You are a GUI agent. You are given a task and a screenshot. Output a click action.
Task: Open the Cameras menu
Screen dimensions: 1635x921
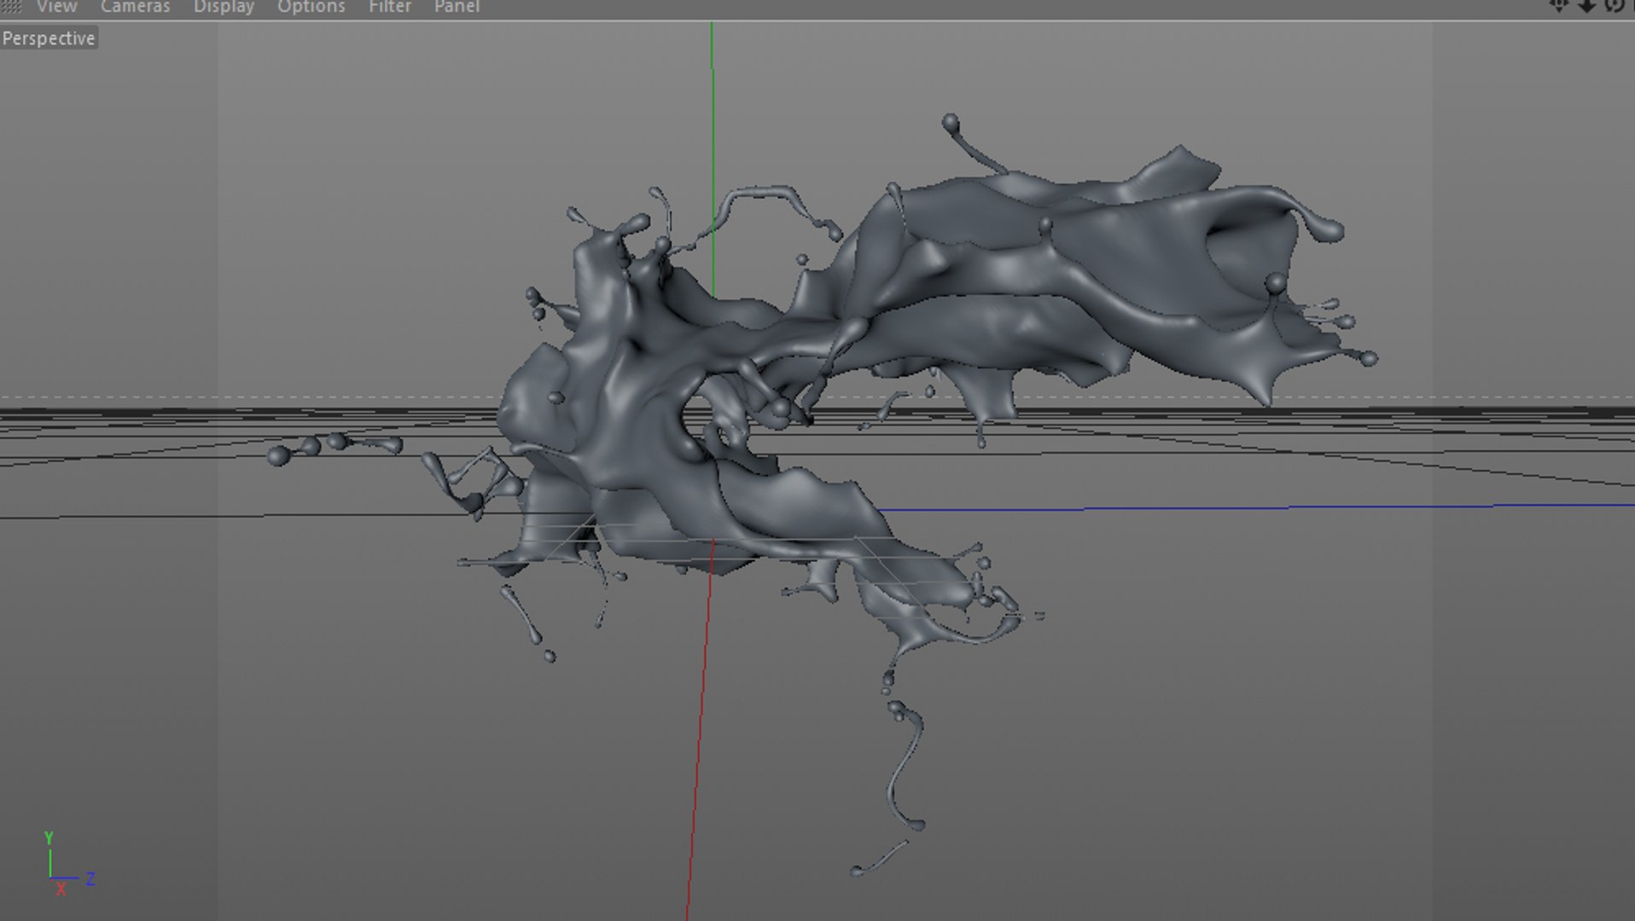coord(135,7)
